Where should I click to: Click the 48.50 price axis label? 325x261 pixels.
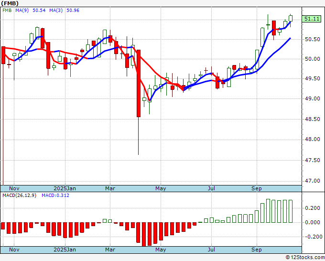tap(313, 119)
